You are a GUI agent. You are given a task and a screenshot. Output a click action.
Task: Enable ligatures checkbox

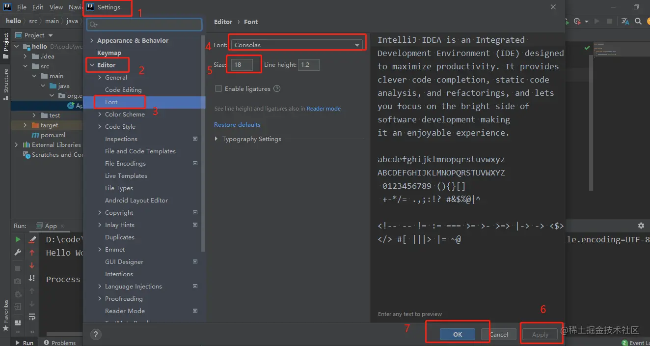coord(218,89)
